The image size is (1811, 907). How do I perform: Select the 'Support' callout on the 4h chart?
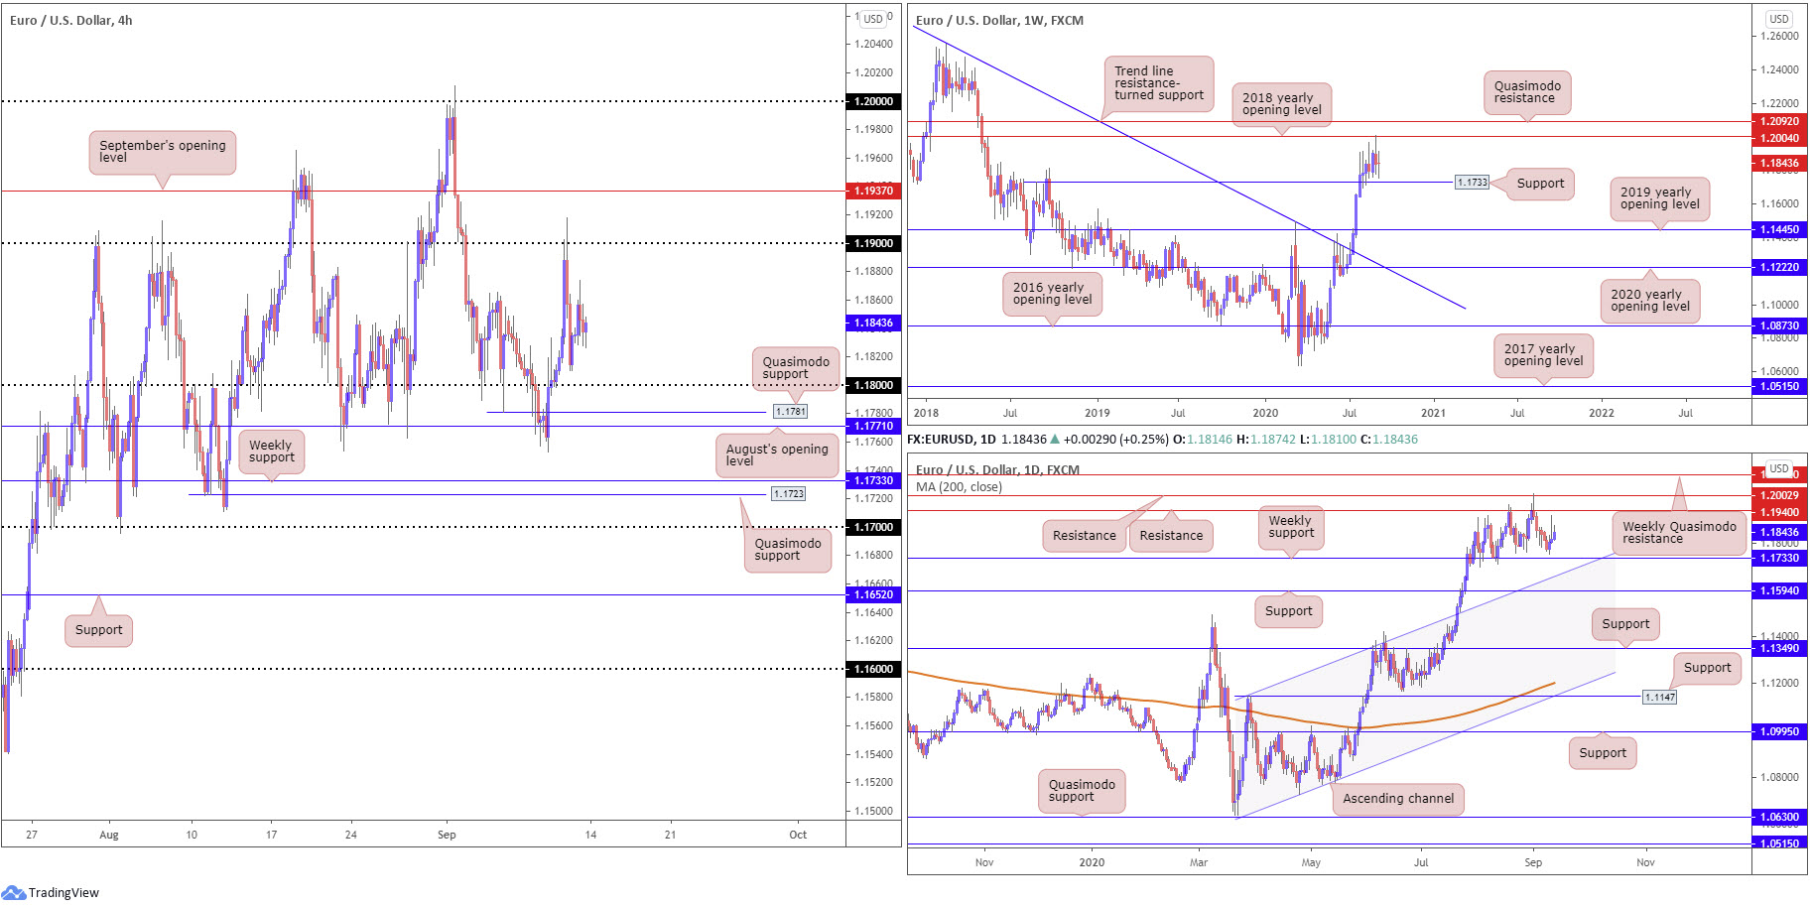(x=98, y=629)
